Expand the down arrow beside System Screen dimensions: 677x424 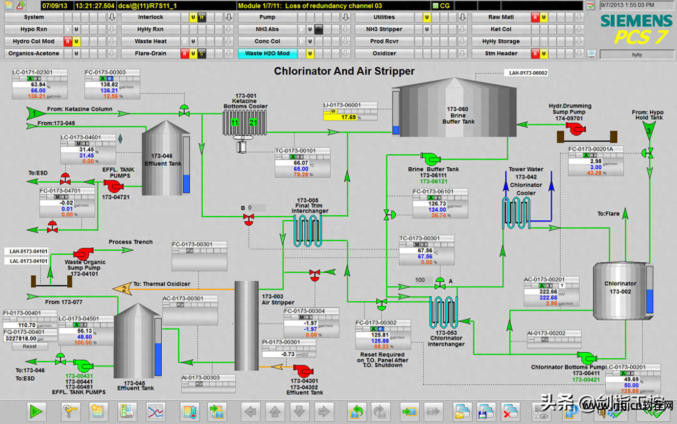tap(112, 17)
